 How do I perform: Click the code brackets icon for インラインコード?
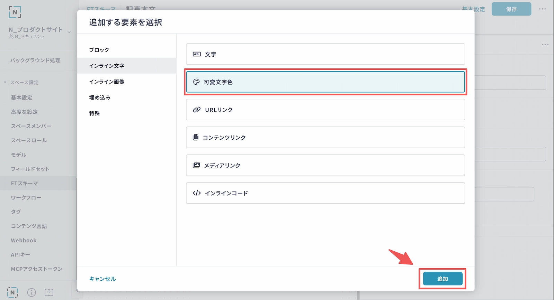[x=197, y=193]
